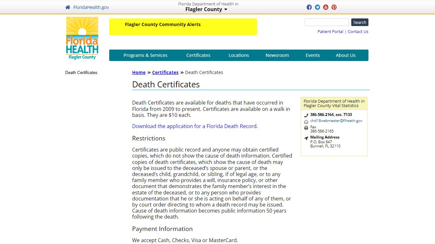
Task: Open the Certificates menu
Action: point(198,55)
